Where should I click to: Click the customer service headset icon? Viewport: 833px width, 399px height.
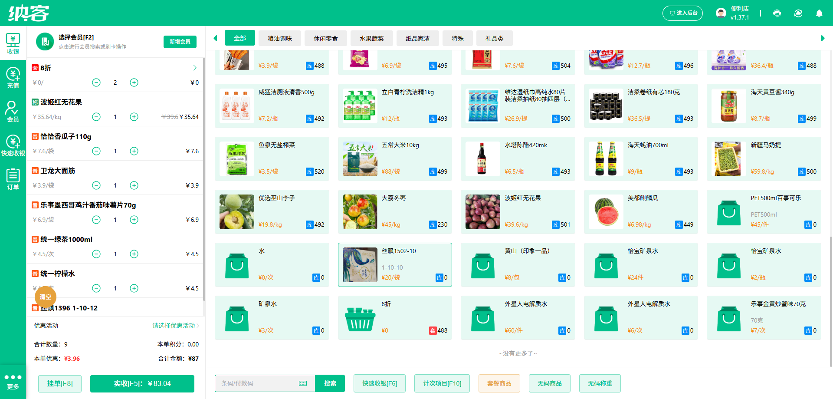click(777, 13)
